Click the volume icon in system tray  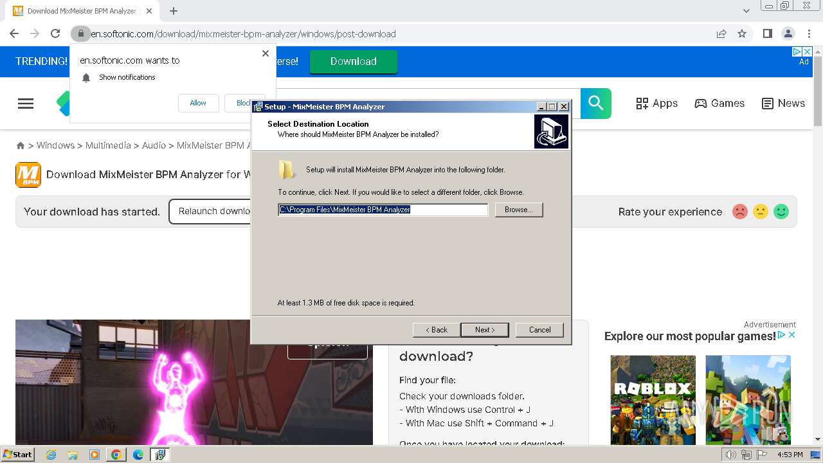(731, 455)
